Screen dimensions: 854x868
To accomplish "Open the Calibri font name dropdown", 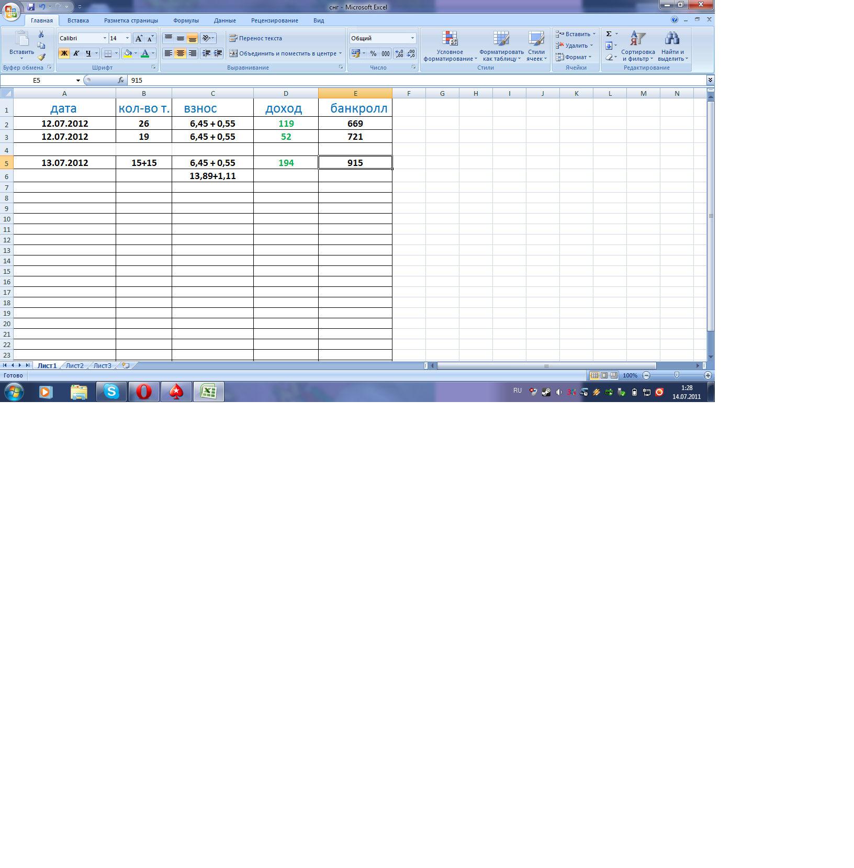I will click(x=105, y=38).
